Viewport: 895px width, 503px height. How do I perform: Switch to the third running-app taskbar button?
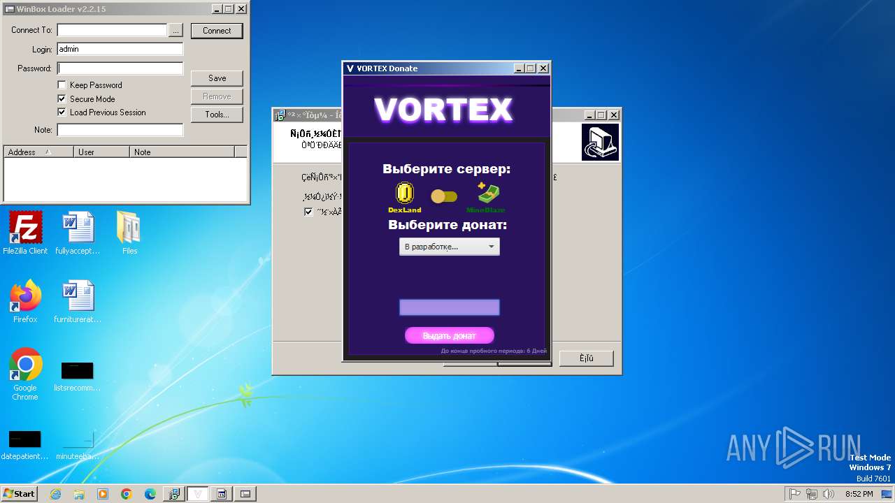pyautogui.click(x=222, y=494)
